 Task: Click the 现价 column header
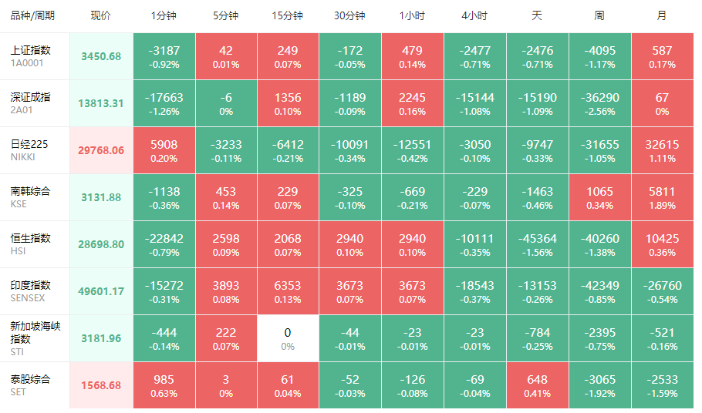[x=101, y=16]
